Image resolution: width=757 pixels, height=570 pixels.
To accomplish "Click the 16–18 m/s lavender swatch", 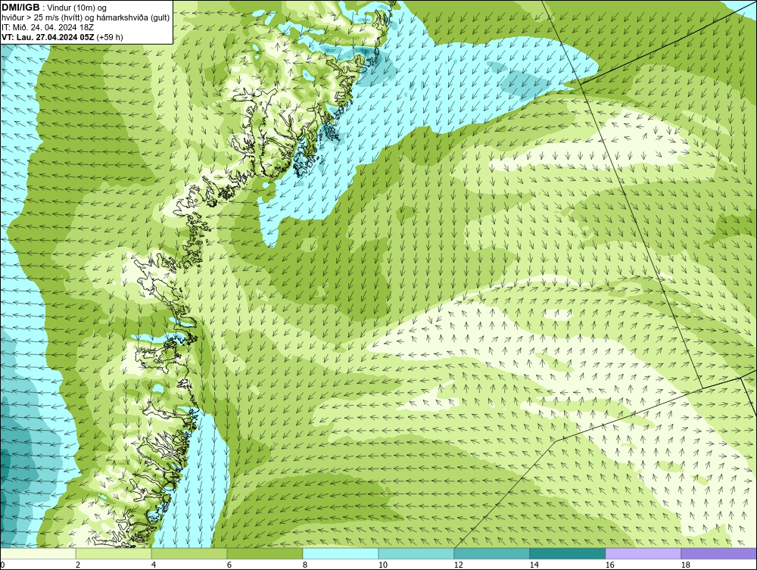I will point(643,553).
